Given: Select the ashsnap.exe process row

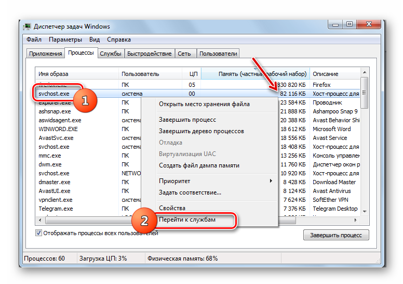Looking at the screenshot, I should [55, 111].
